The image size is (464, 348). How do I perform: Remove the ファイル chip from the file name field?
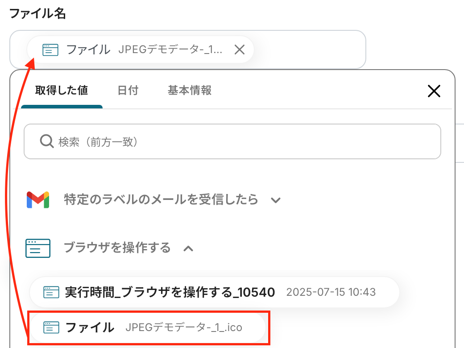pyautogui.click(x=240, y=50)
